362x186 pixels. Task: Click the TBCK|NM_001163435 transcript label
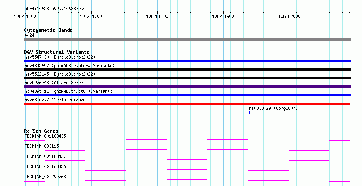pos(45,136)
